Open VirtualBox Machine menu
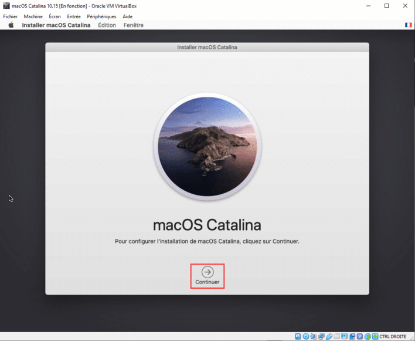 point(33,16)
